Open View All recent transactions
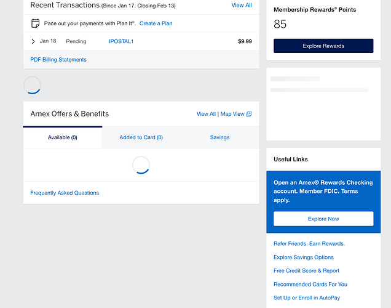 pos(242,5)
